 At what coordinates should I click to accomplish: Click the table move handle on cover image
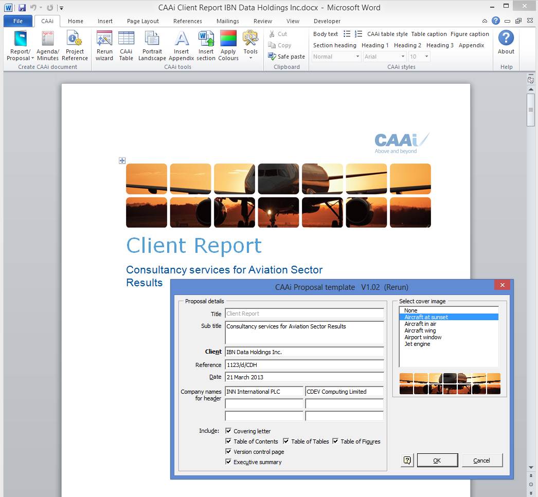click(x=122, y=160)
